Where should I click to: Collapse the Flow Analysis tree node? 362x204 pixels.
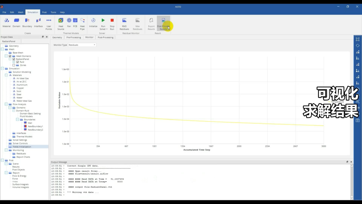click(x=6, y=104)
